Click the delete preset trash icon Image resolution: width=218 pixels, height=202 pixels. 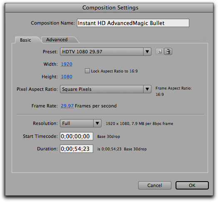[x=168, y=52]
